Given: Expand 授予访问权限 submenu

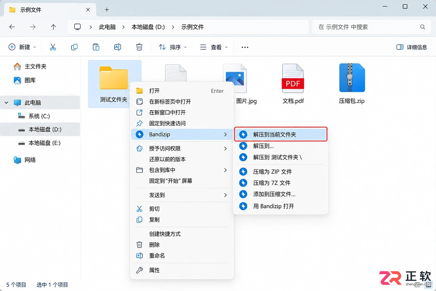Looking at the screenshot, I should click(182, 148).
